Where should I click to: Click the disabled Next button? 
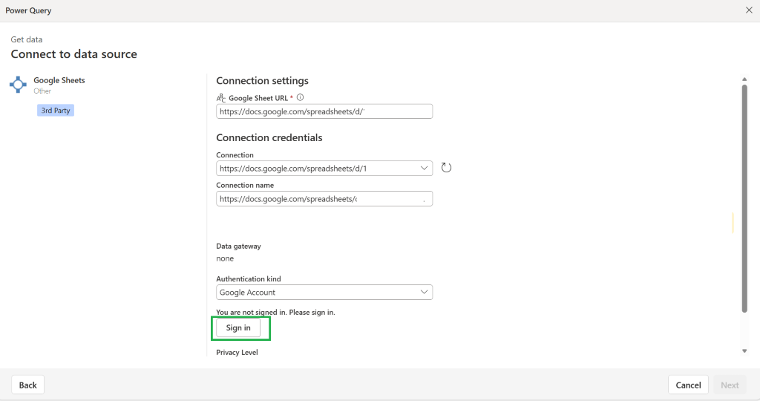(x=730, y=385)
